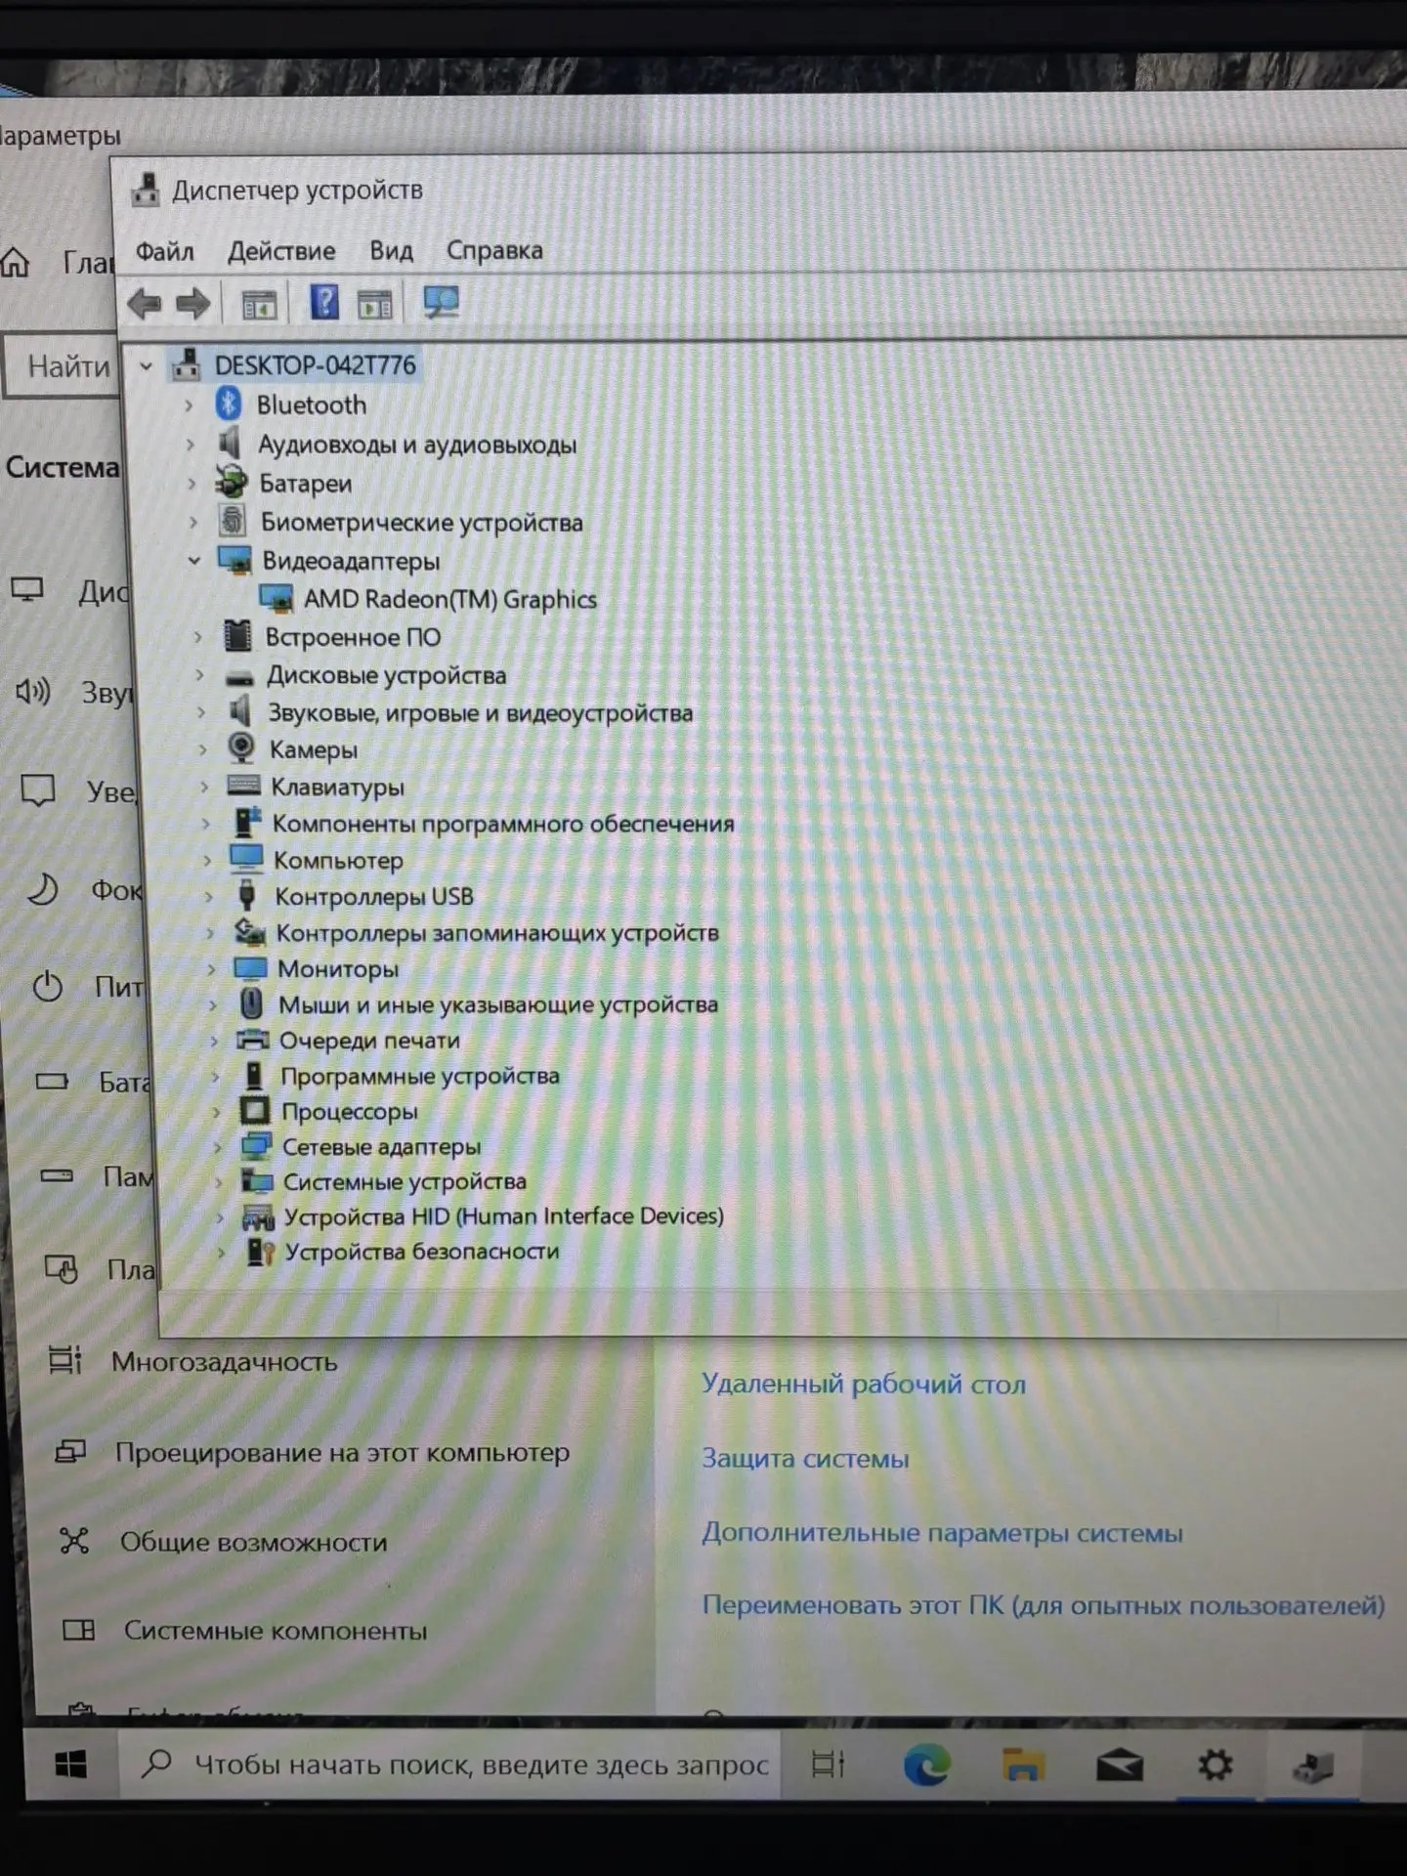
Task: Expand the Мониторы chevron
Action: coord(210,969)
